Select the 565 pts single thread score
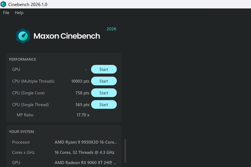The image size is (251, 167). (82, 105)
